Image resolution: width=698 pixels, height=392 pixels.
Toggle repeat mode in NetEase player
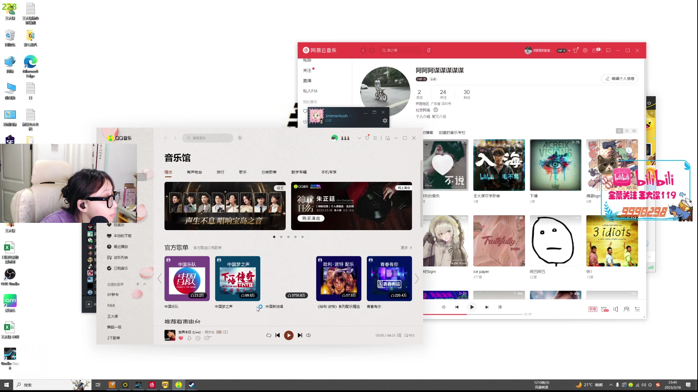pyautogui.click(x=444, y=307)
